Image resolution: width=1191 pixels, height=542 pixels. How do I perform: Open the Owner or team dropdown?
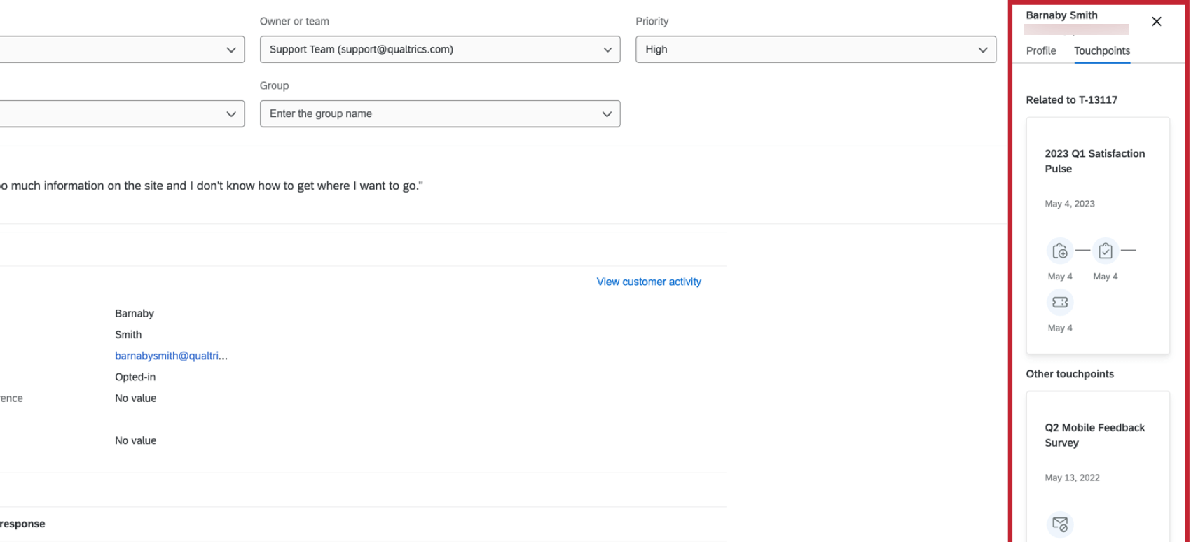[439, 50]
